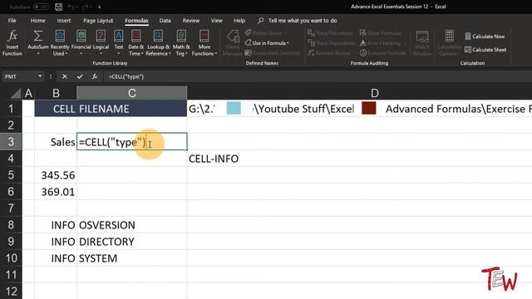Viewport: 532px width, 299px height.
Task: Switch to the Home tab
Action: tap(37, 21)
